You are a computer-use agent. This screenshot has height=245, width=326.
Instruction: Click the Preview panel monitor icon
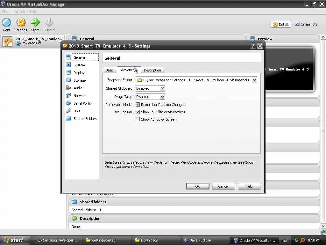[x=252, y=39]
